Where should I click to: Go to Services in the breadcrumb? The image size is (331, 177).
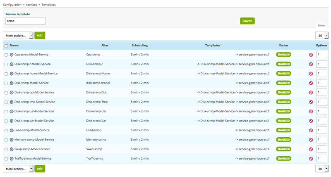(32, 5)
